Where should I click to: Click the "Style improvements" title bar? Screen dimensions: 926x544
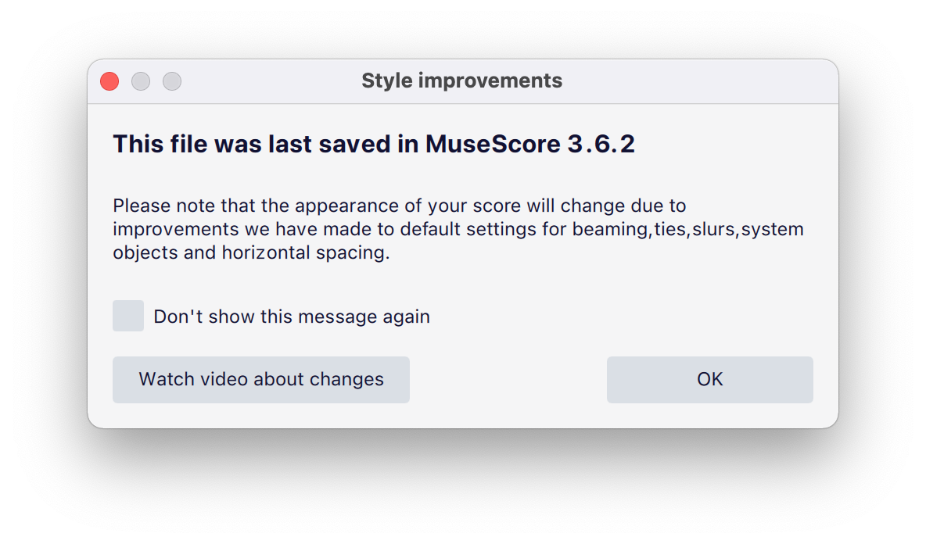coord(461,81)
